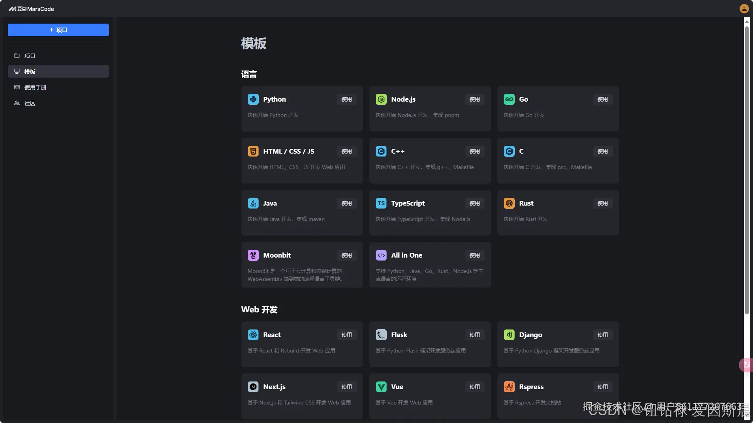This screenshot has height=423, width=753.
Task: Click the Flask template icon
Action: pos(381,335)
